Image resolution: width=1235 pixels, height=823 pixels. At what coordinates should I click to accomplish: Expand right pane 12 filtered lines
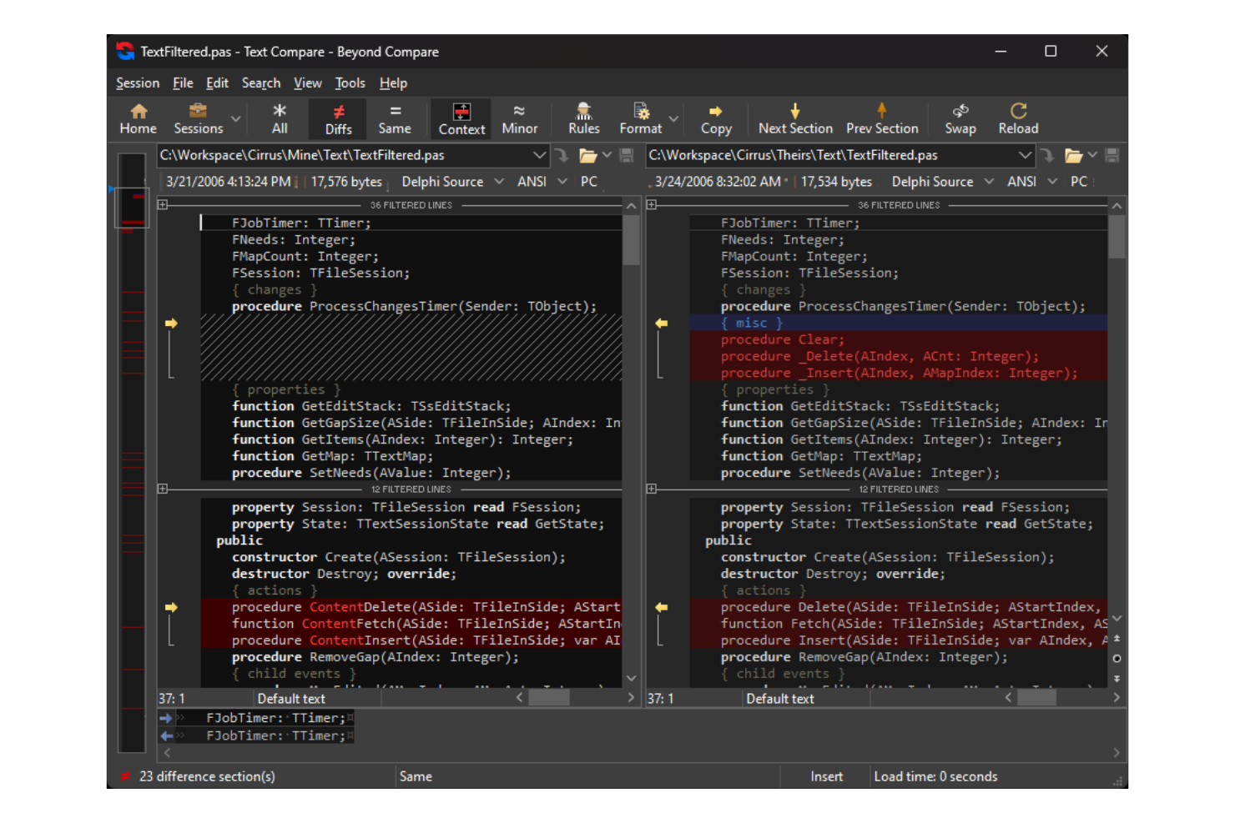click(652, 489)
